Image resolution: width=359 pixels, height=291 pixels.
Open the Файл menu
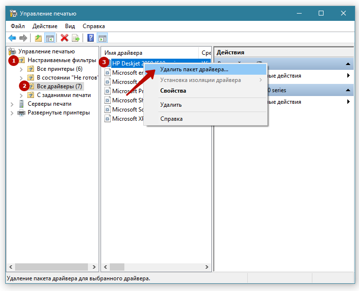tap(17, 26)
